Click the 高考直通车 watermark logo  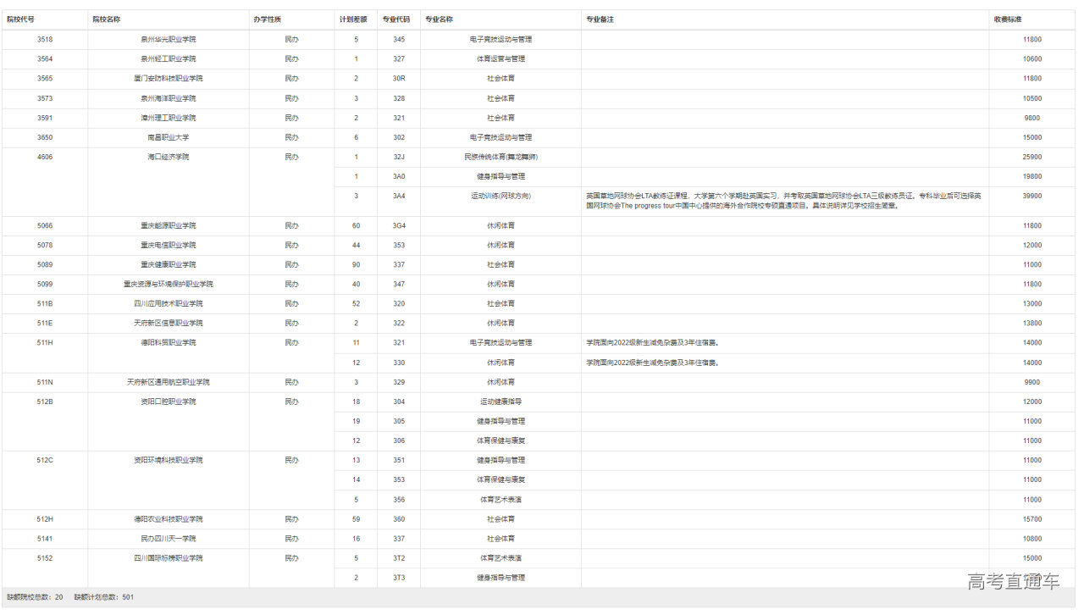[x=1014, y=581]
